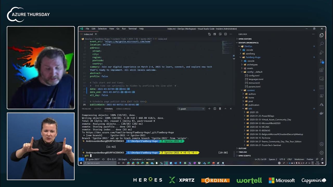Open the PowerShell panel in activity bar
This screenshot has height=187, width=333.
(x=322, y=96)
